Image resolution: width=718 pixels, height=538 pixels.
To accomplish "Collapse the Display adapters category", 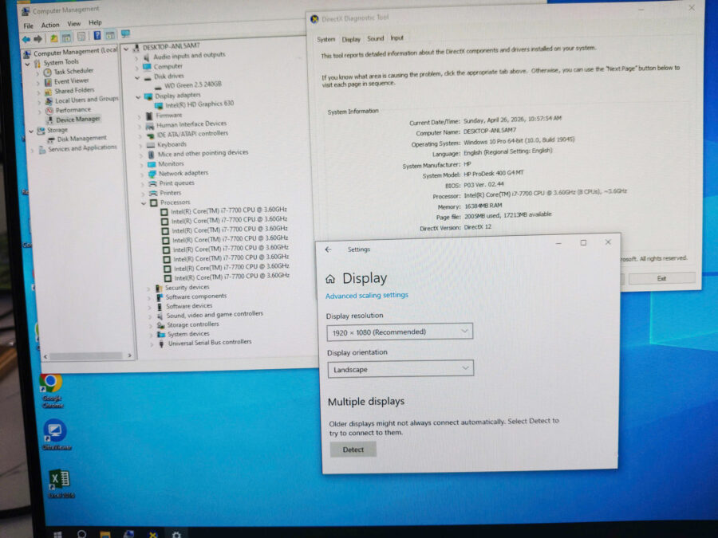I will pyautogui.click(x=138, y=97).
